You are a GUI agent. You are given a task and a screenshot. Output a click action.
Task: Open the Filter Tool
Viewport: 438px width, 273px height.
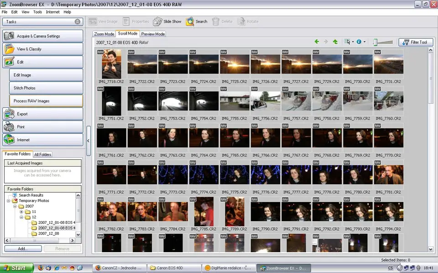(416, 42)
